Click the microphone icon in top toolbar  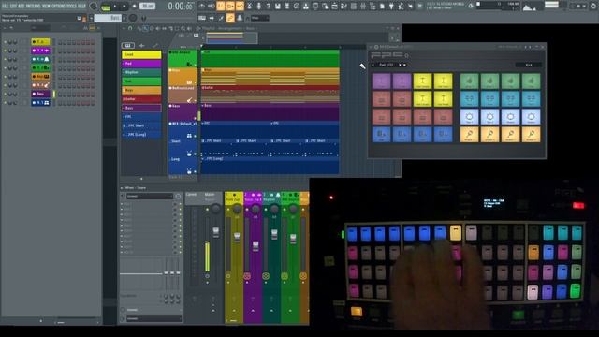(x=259, y=7)
